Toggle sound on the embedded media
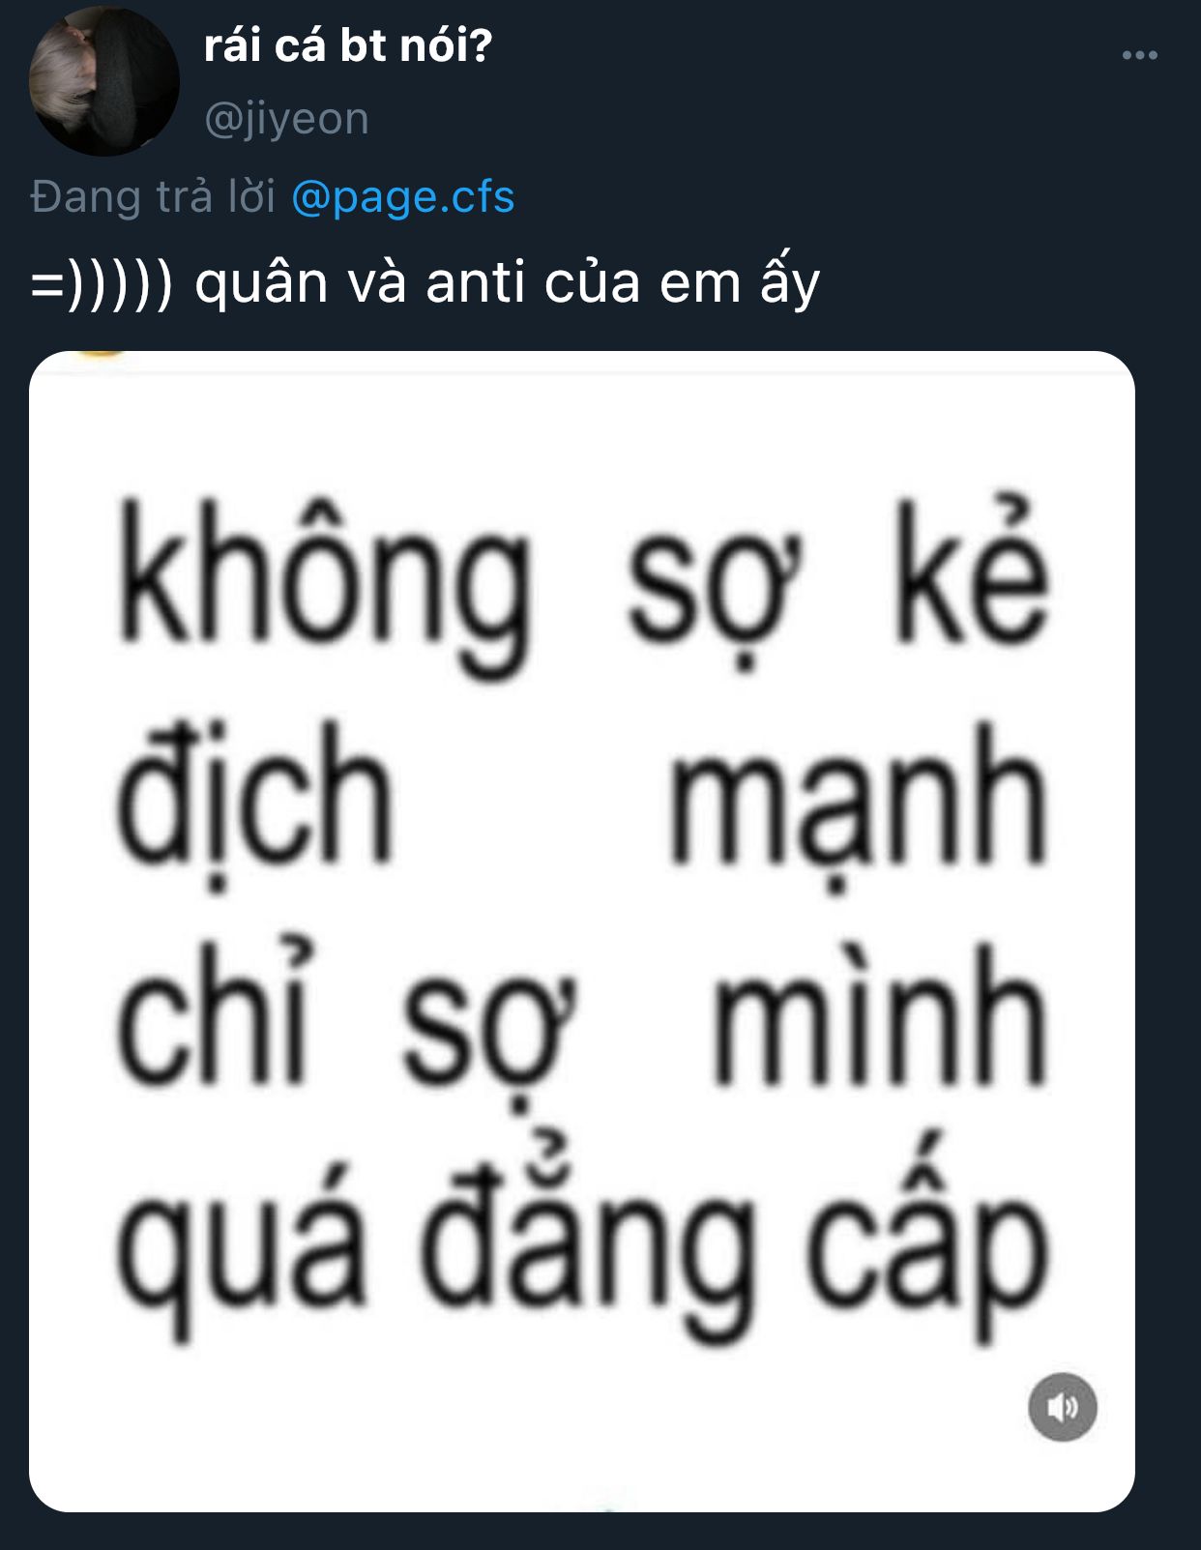The height and width of the screenshot is (1550, 1201). 1062,1407
